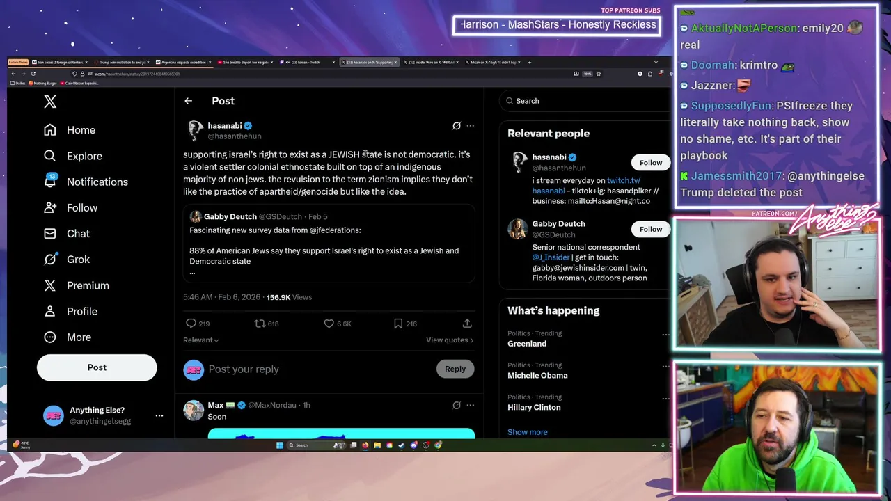Open Steam from the taskbar
The image size is (891, 501).
coord(402,445)
